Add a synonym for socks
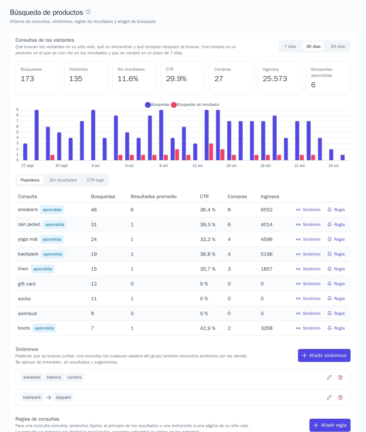 point(308,299)
